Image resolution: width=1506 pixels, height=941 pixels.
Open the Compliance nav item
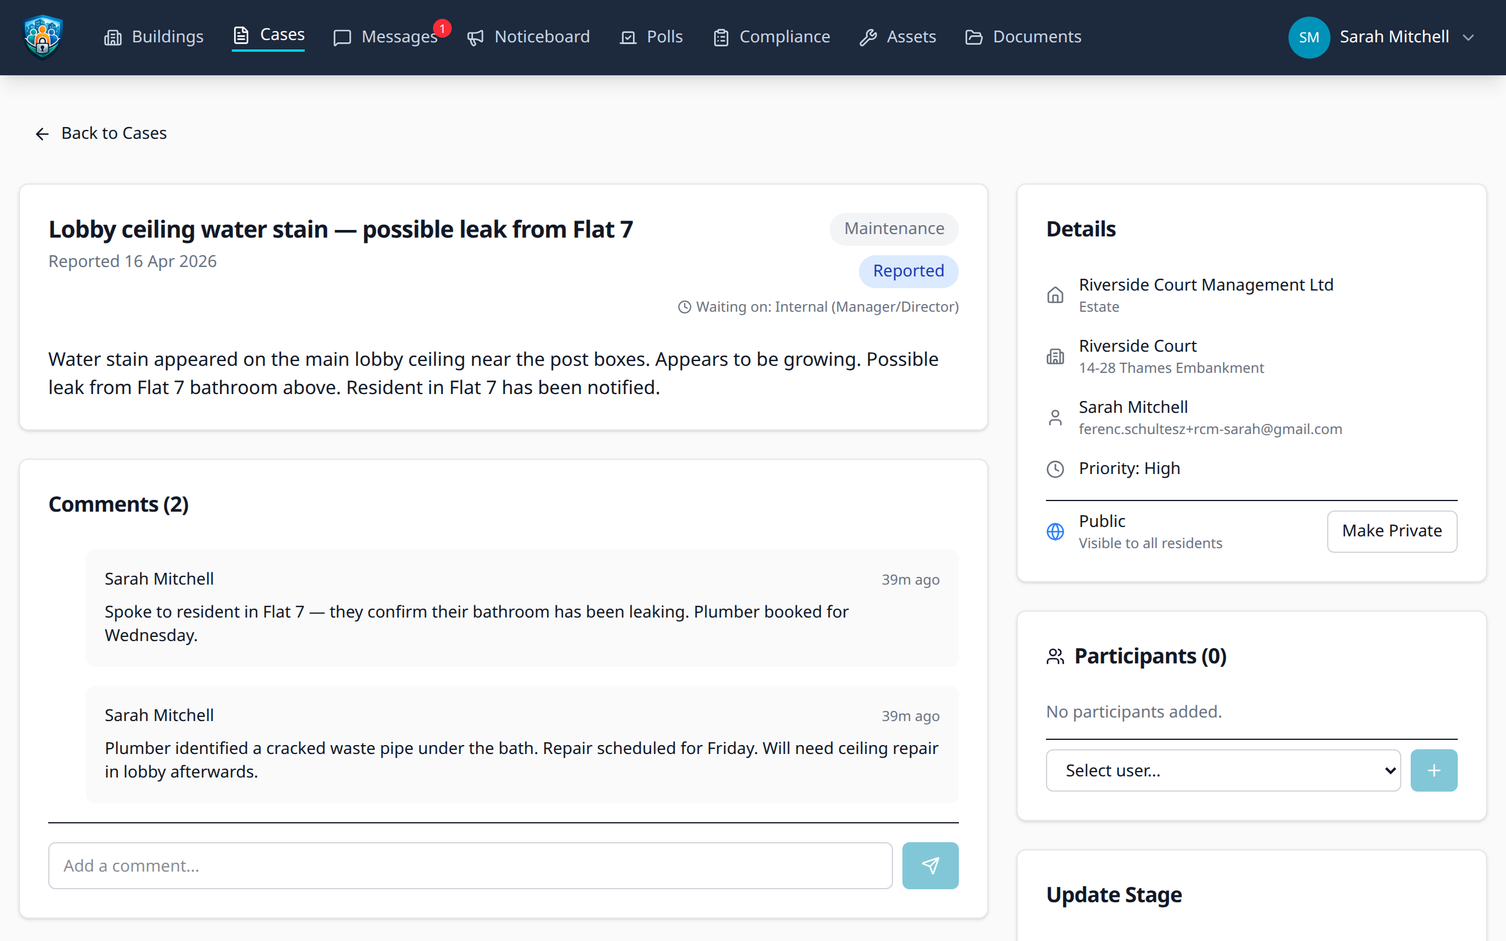pos(772,36)
